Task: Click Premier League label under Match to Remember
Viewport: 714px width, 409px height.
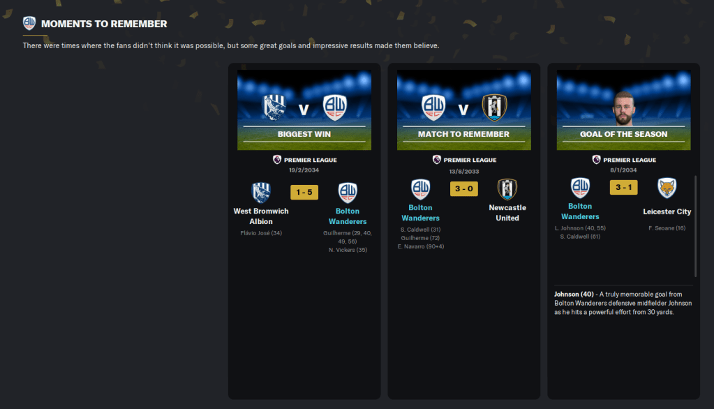Action: click(470, 160)
